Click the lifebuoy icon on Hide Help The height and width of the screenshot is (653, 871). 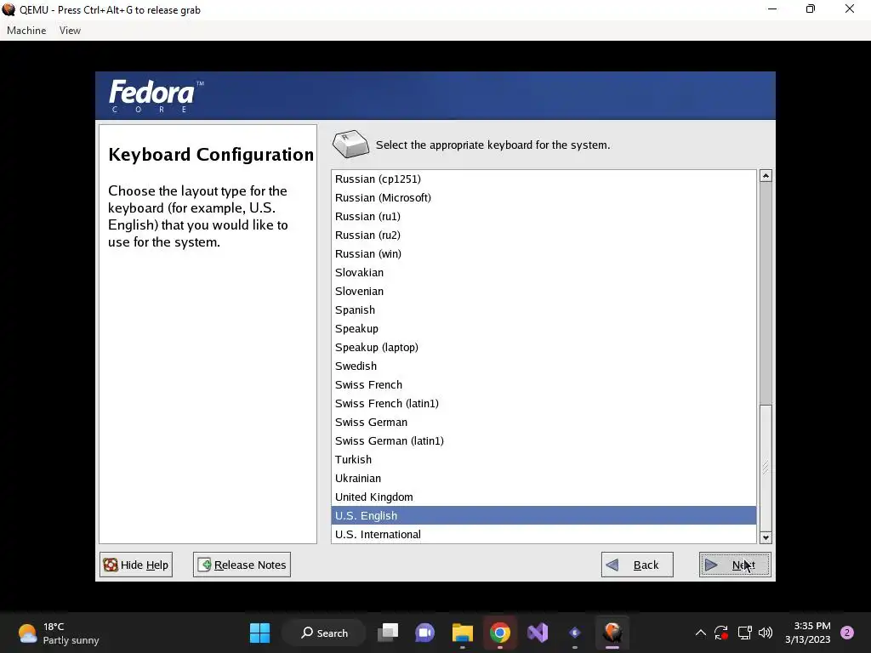(x=111, y=565)
